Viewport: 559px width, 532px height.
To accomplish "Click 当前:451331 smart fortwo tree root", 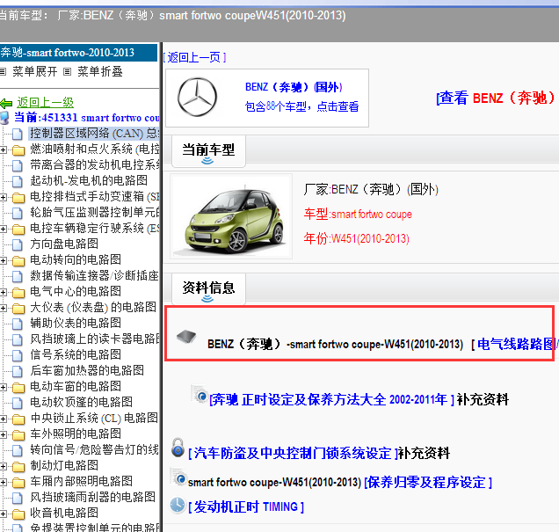I will [x=87, y=118].
